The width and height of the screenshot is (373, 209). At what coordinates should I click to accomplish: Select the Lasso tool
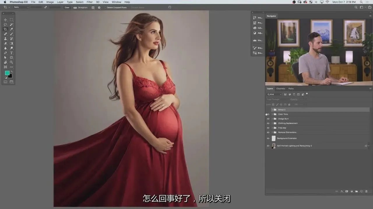(5, 25)
